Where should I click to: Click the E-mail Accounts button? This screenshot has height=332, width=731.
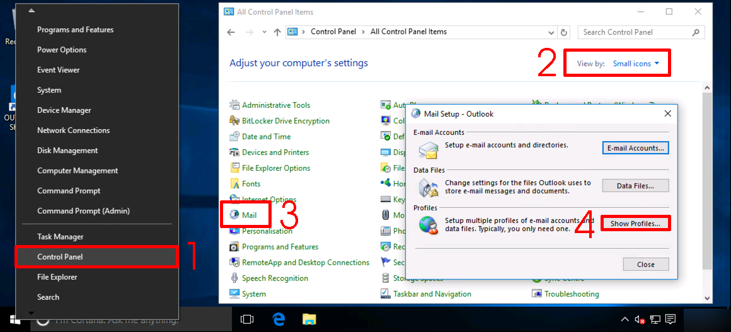pyautogui.click(x=636, y=148)
